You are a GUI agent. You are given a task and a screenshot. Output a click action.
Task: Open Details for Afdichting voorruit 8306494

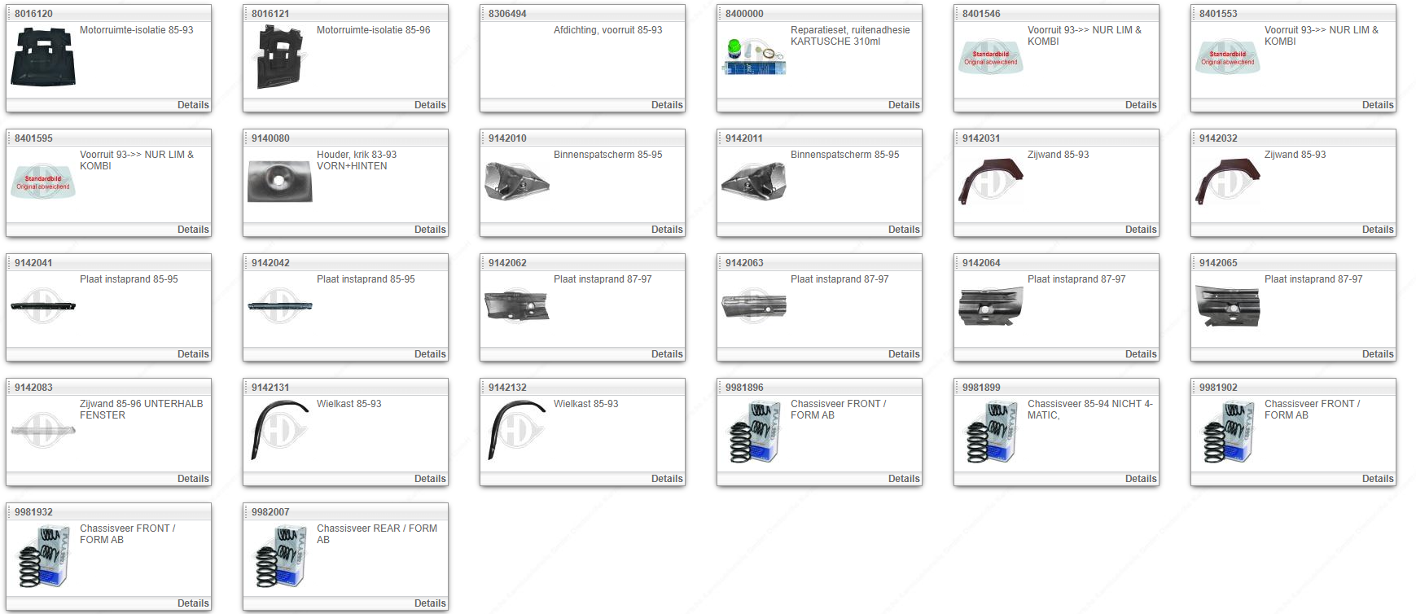666,105
